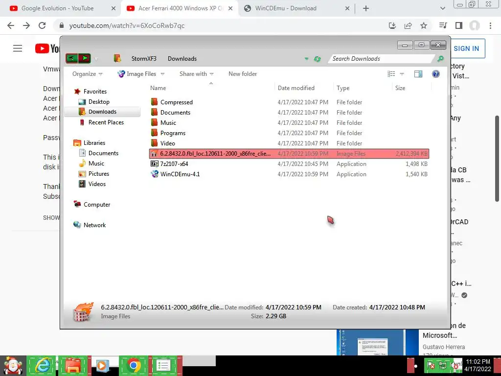Viewport: 501px width, 376px height.
Task: Select the Documents folder in file list
Action: tap(175, 113)
